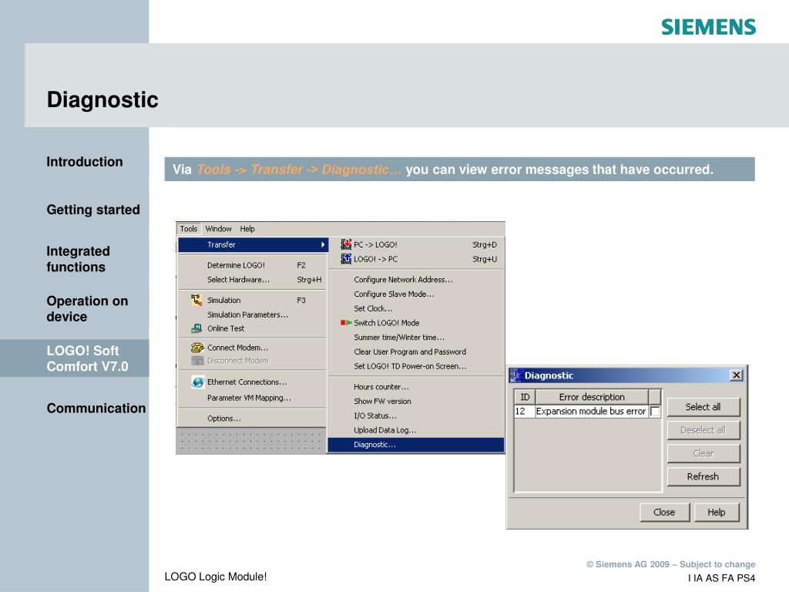Select the Expansion module bus error row text

click(x=591, y=412)
